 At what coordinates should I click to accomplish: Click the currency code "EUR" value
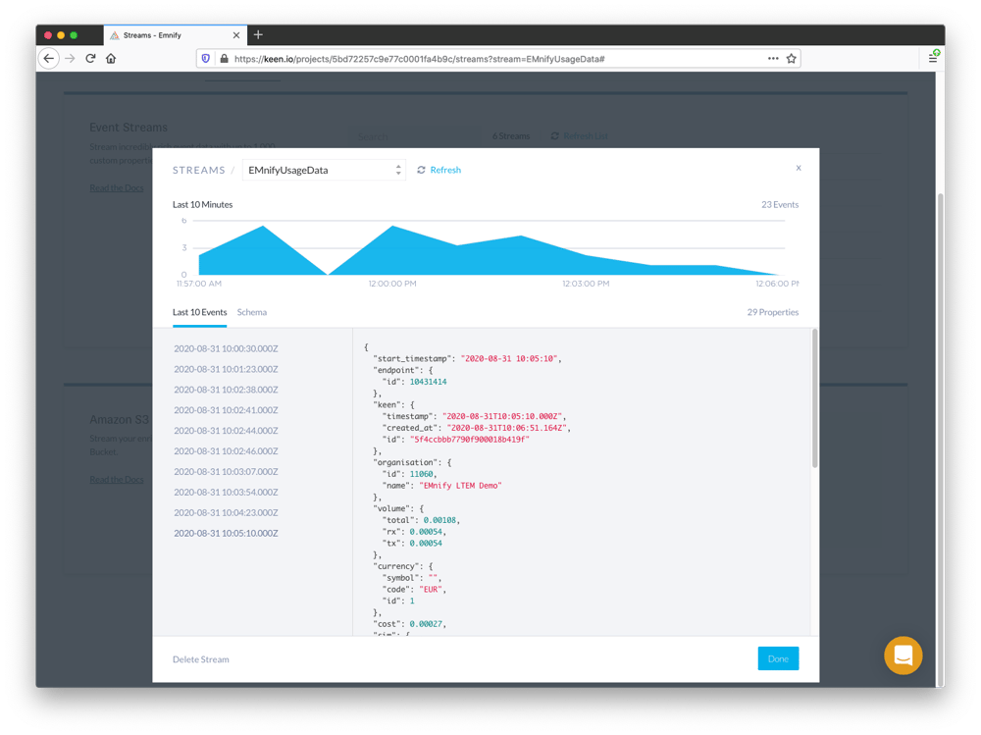[431, 590]
